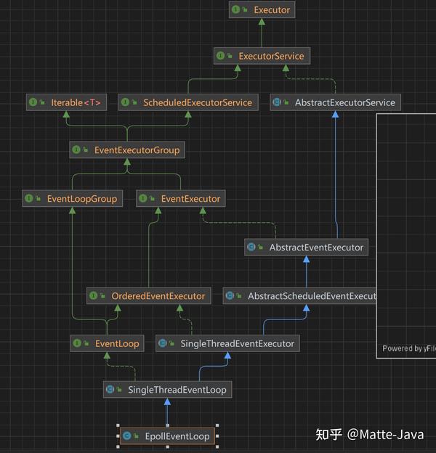Select the AbstractExecutorService class node

pyautogui.click(x=336, y=102)
